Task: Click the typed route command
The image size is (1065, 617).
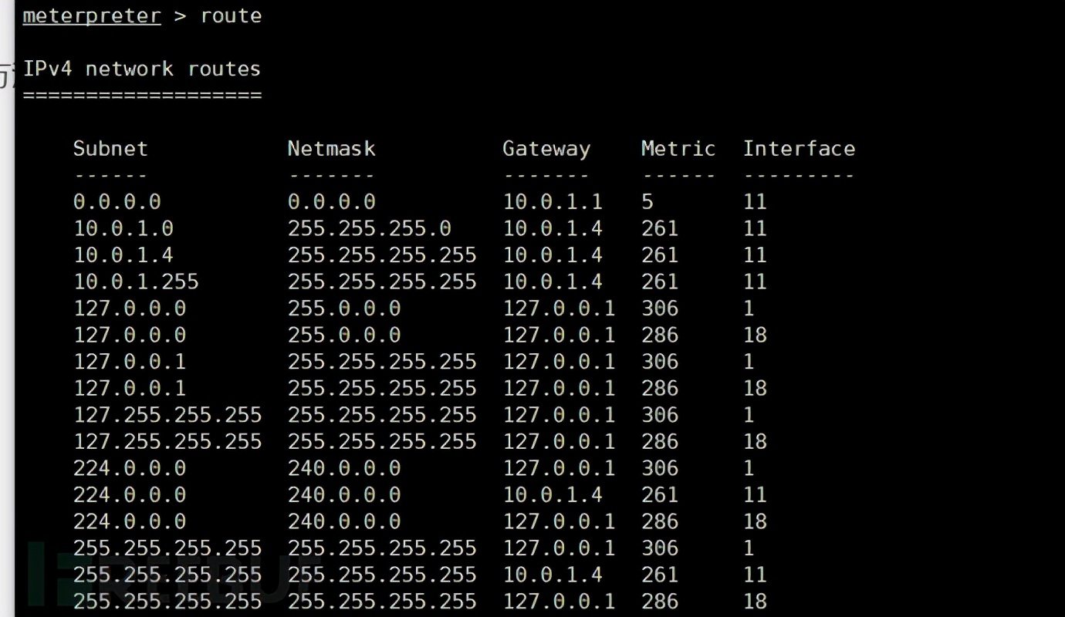Action: tap(231, 16)
